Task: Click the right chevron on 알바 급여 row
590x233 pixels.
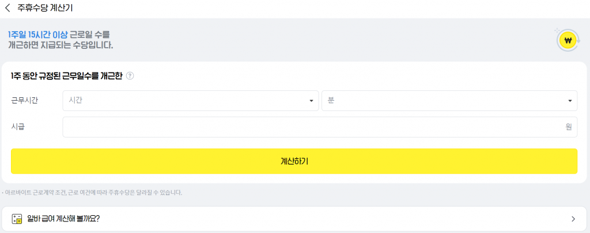Action: 573,219
